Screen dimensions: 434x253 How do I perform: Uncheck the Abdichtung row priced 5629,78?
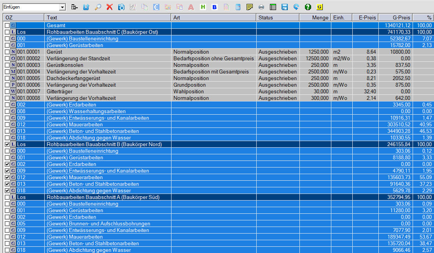(7, 191)
